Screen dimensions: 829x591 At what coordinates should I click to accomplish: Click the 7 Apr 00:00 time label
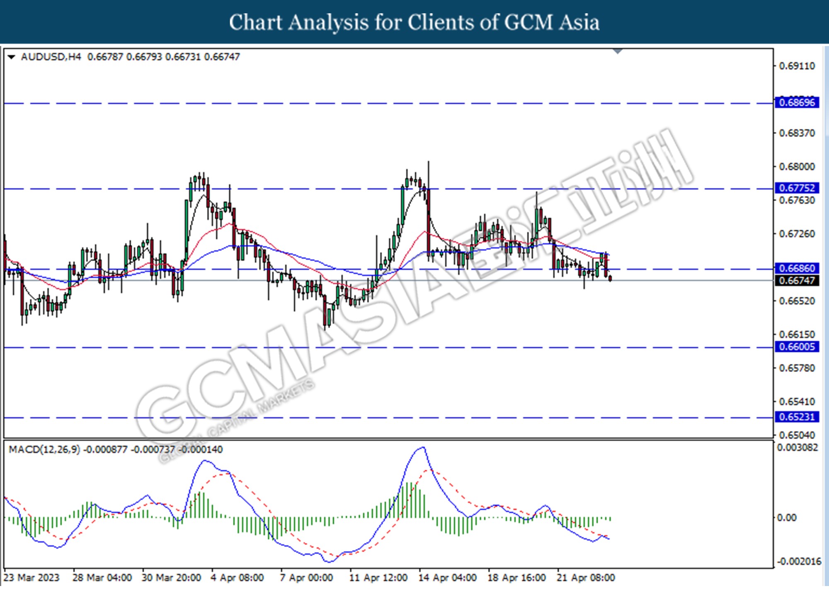click(306, 577)
